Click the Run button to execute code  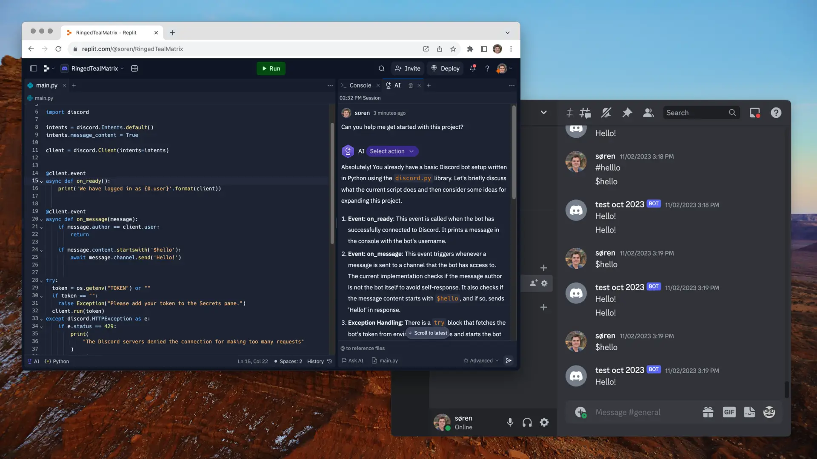pos(271,68)
